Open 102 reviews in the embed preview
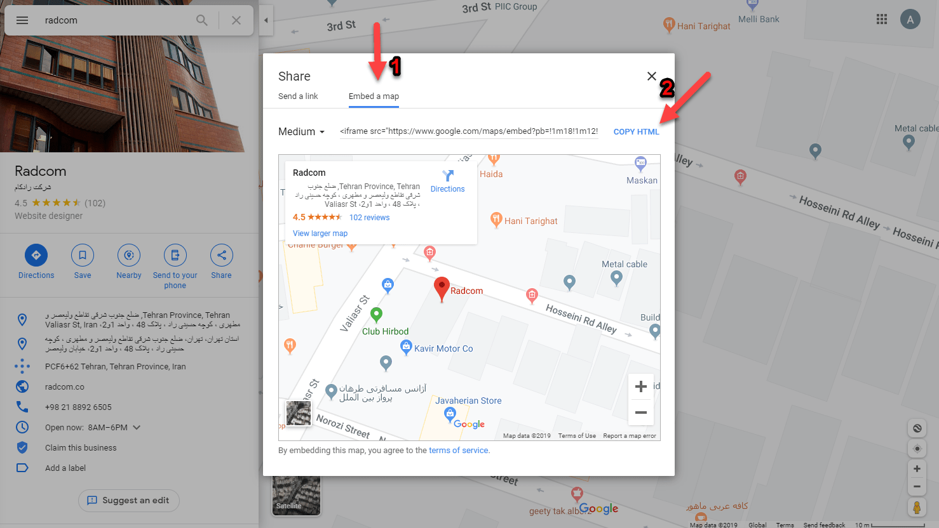The height and width of the screenshot is (528, 939). (x=369, y=218)
